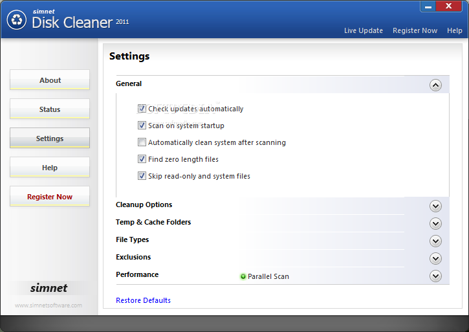
Task: Uncheck Check updates automatically
Action: click(142, 108)
